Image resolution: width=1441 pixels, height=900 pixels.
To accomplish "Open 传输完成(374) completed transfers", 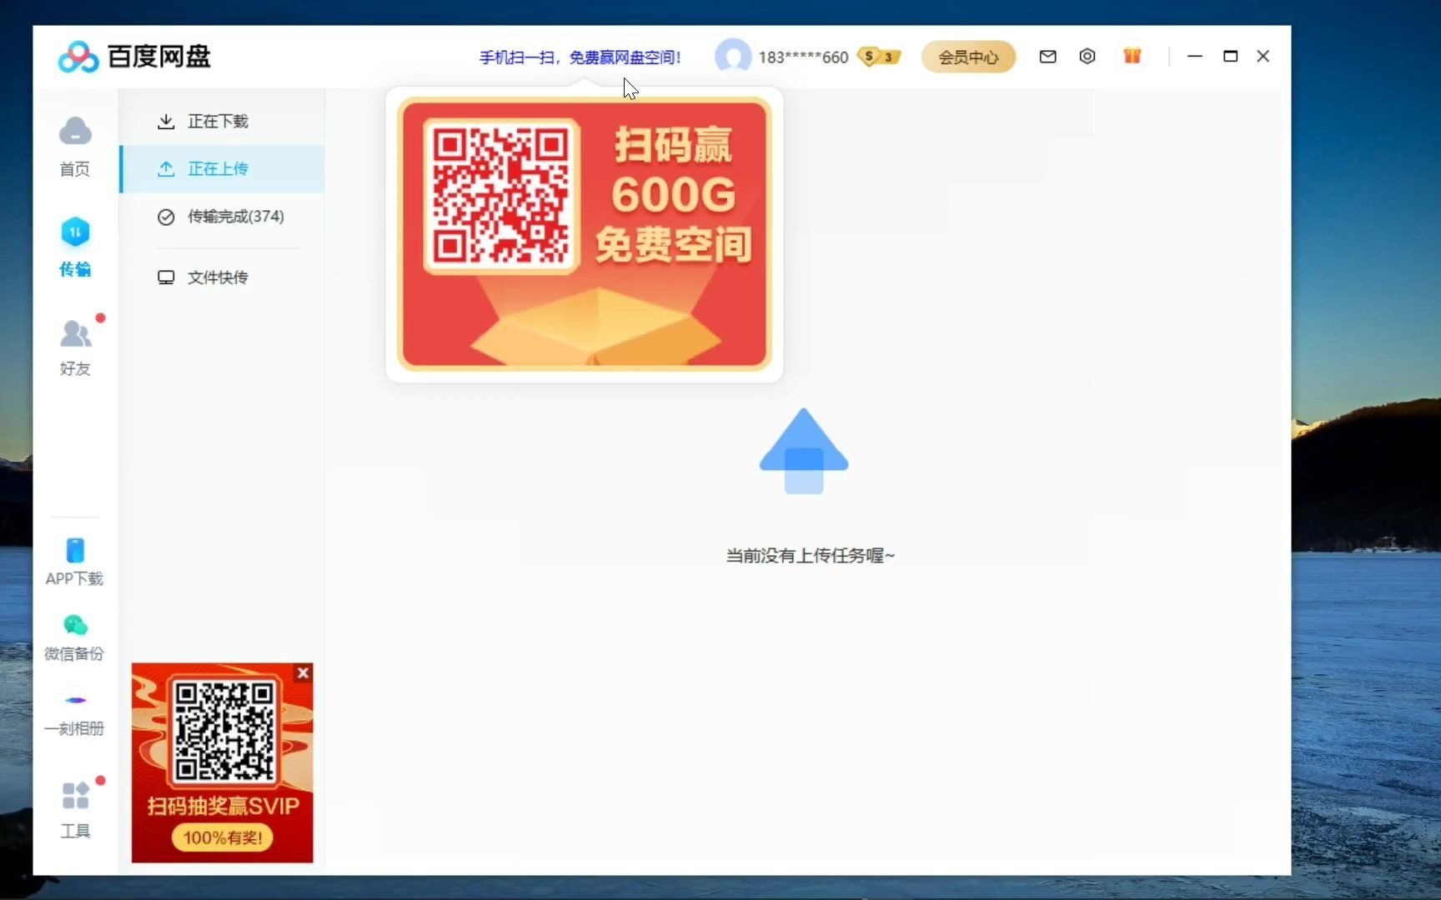I will pyautogui.click(x=222, y=217).
